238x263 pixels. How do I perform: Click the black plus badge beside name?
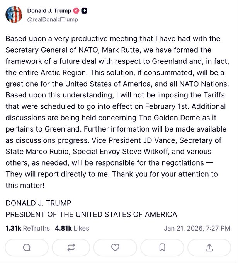[84, 11]
